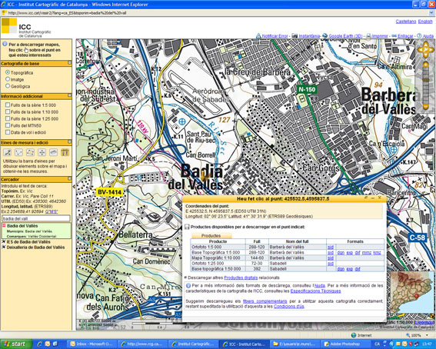Enable Fulls del MTN50 checkbox
The height and width of the screenshot is (349, 436).
(x=8, y=125)
